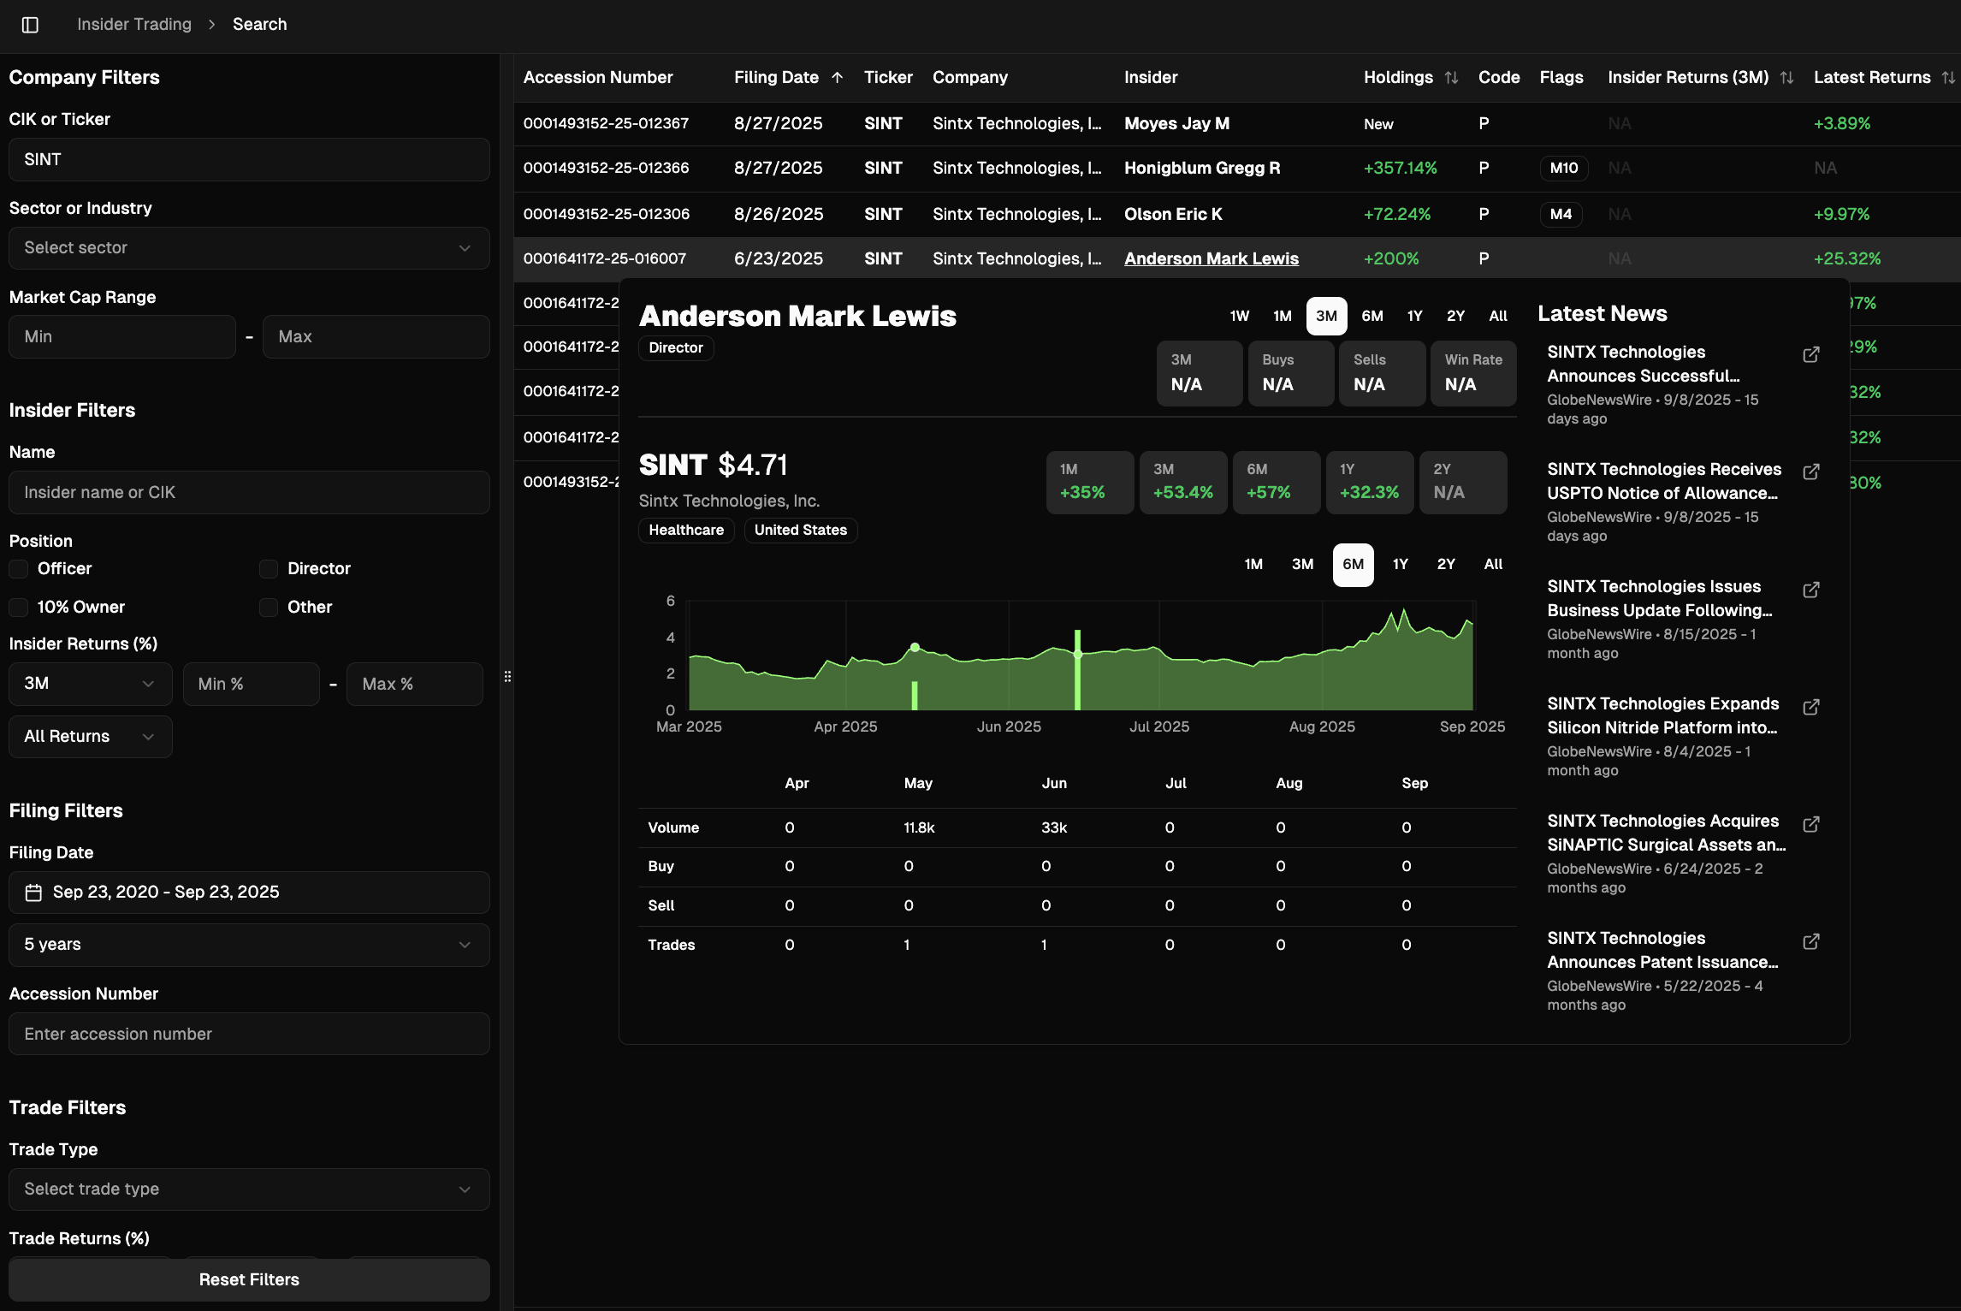Click the 6M +57% return card
This screenshot has width=1961, height=1311.
(x=1277, y=483)
